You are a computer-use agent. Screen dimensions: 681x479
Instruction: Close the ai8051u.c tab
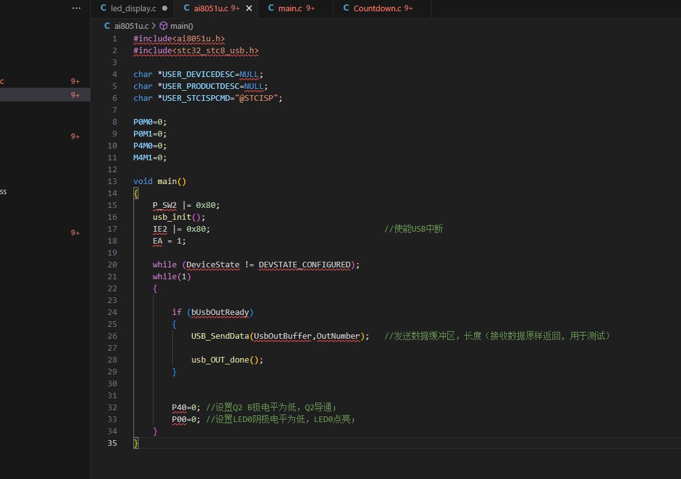[x=249, y=8]
